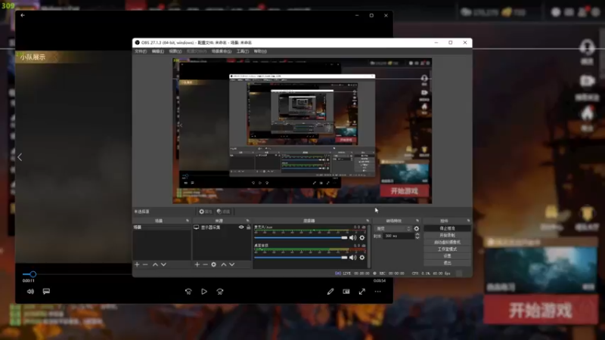Viewport: 605px width, 340px height.
Task: Click the 设置 (Settings) button in controls
Action: 447,255
